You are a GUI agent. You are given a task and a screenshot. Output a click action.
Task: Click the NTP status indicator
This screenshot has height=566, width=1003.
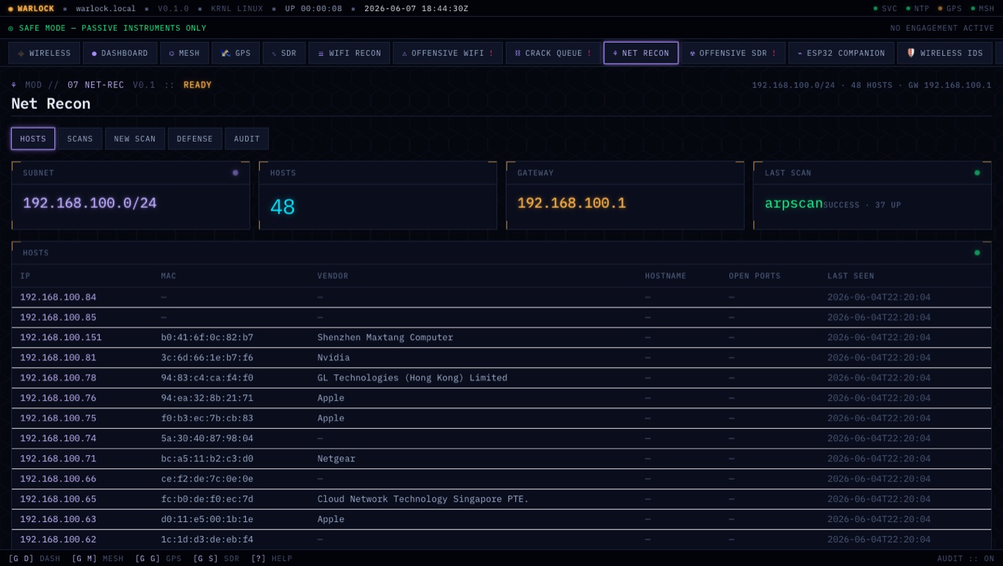pos(917,9)
